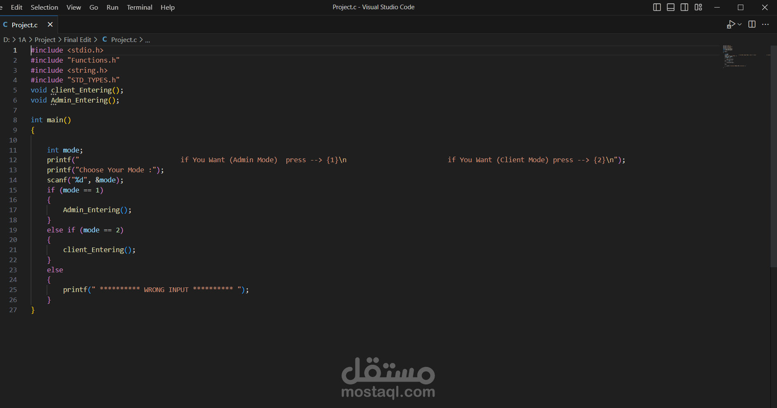777x408 pixels.
Task: Click the Run/Debug play icon
Action: [731, 24]
